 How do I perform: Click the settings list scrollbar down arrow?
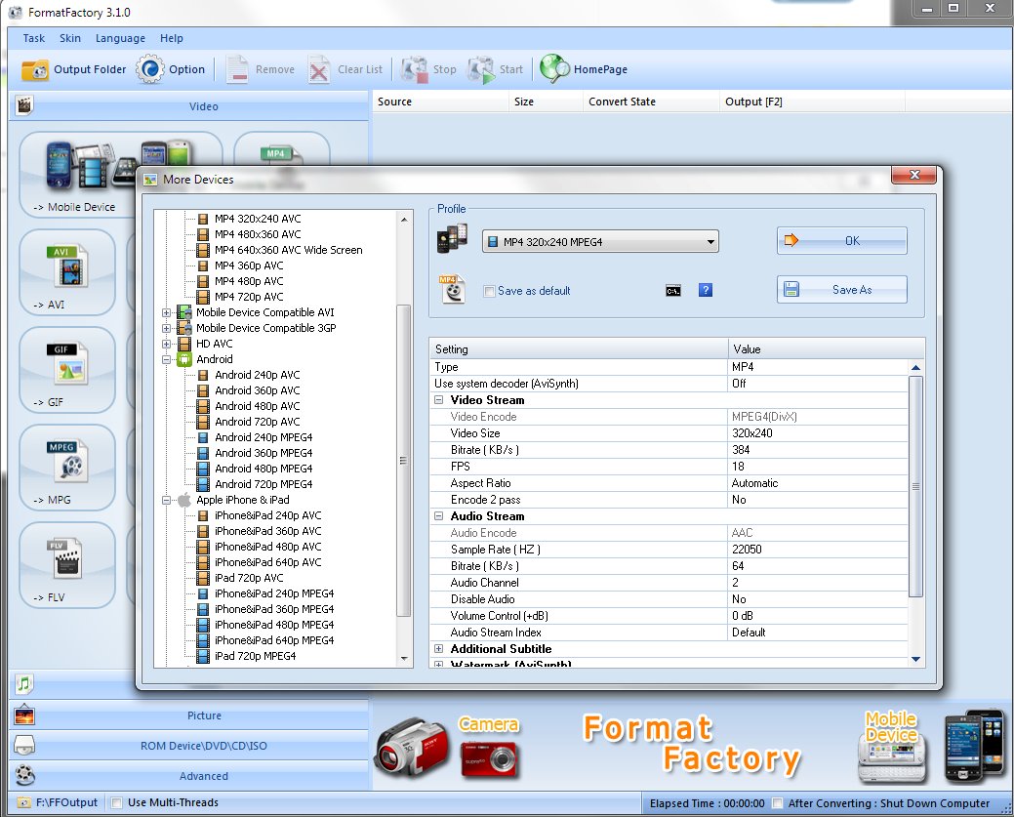pyautogui.click(x=915, y=659)
